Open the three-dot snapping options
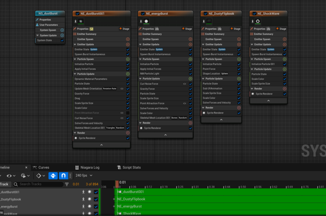This screenshot has height=216, width=326. [70, 176]
